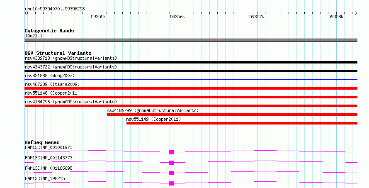Open the FAM13C|NM_198215 transcript label
Viewport: 369px width, 188px height.
(x=45, y=178)
